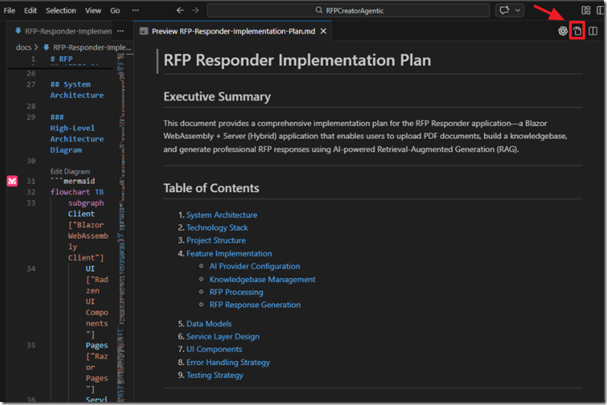Split the editor with the split icon
Screen dimensions: 607x405
click(593, 31)
